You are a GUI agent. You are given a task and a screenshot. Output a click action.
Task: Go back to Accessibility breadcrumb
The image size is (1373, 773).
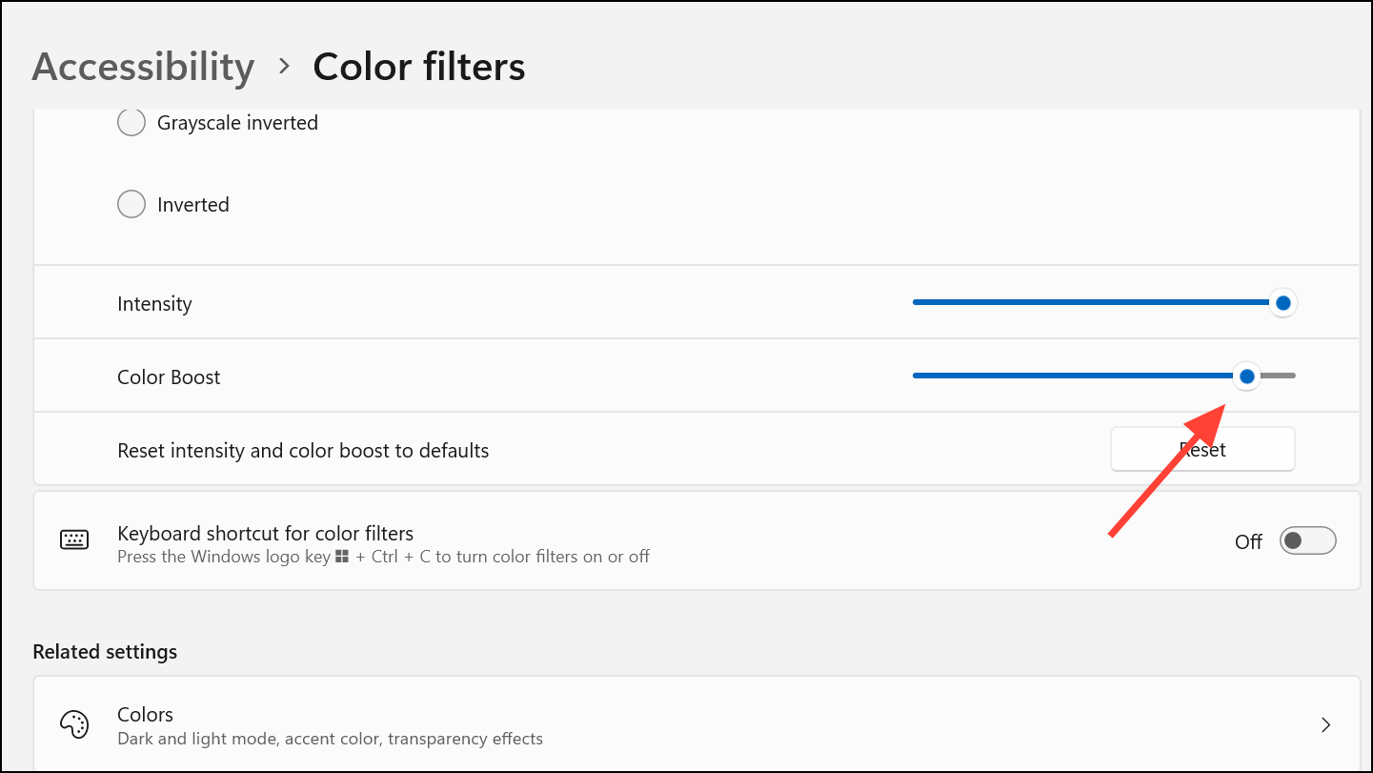144,67
